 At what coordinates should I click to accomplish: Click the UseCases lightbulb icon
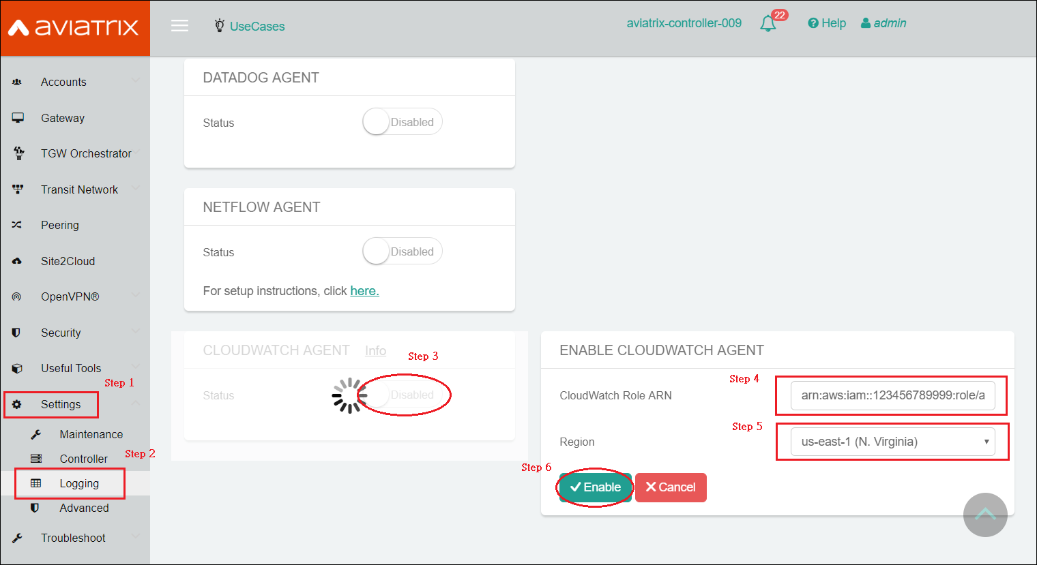(x=219, y=25)
